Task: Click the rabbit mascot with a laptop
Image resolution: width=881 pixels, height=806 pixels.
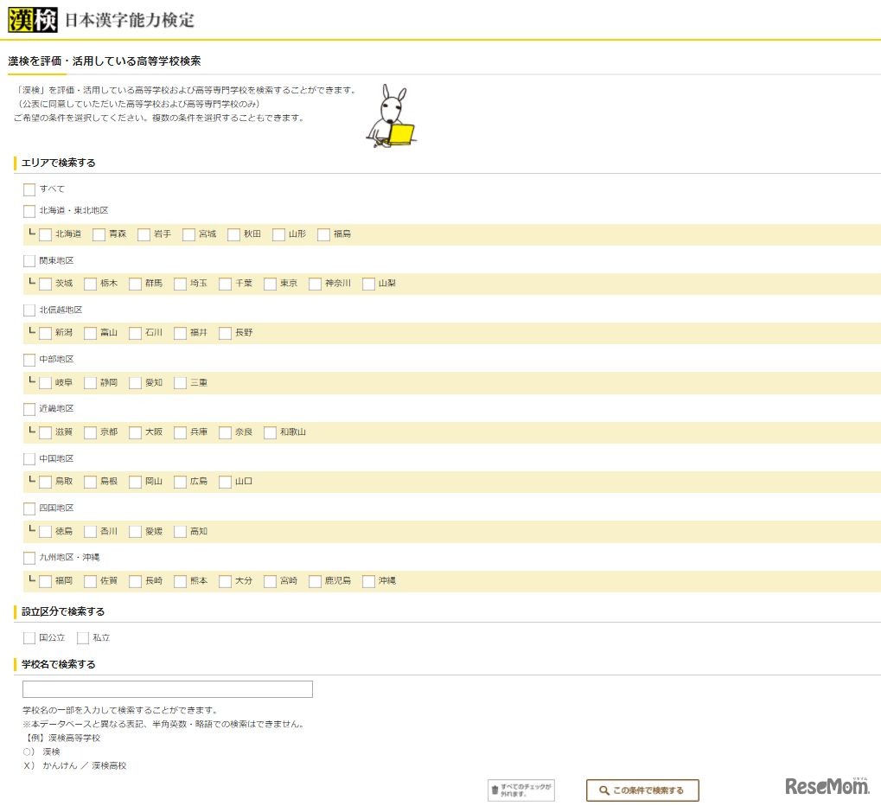Action: pyautogui.click(x=392, y=117)
